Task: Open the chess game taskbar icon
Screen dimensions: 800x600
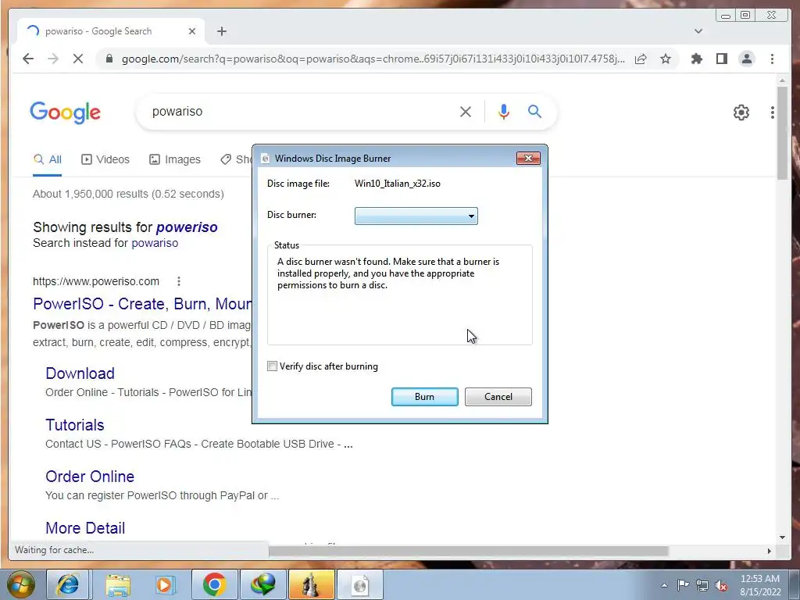Action: pyautogui.click(x=311, y=584)
